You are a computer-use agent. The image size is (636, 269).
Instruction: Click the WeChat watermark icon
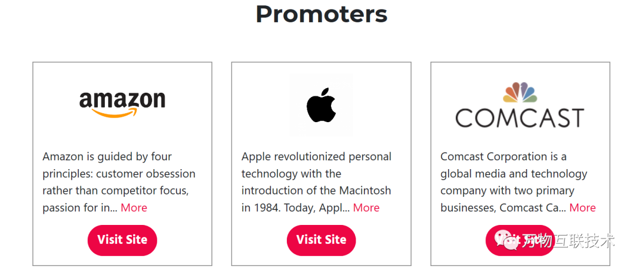pyautogui.click(x=505, y=239)
